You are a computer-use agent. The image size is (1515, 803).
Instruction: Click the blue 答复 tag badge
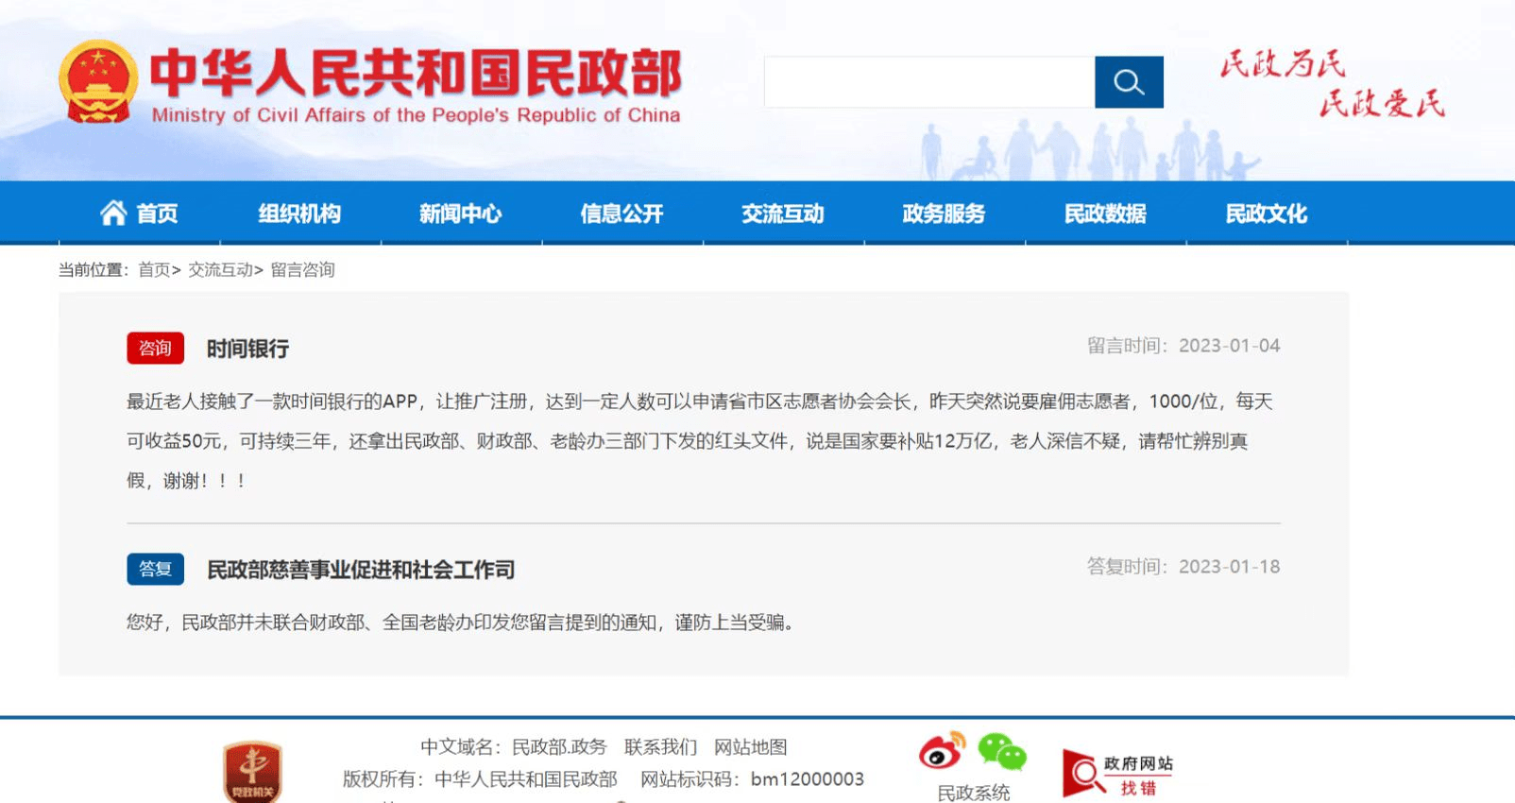[155, 569]
